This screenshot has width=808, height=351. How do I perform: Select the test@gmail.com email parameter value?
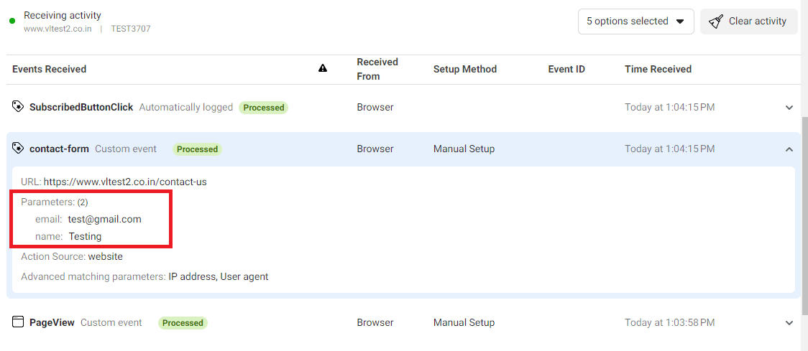105,219
